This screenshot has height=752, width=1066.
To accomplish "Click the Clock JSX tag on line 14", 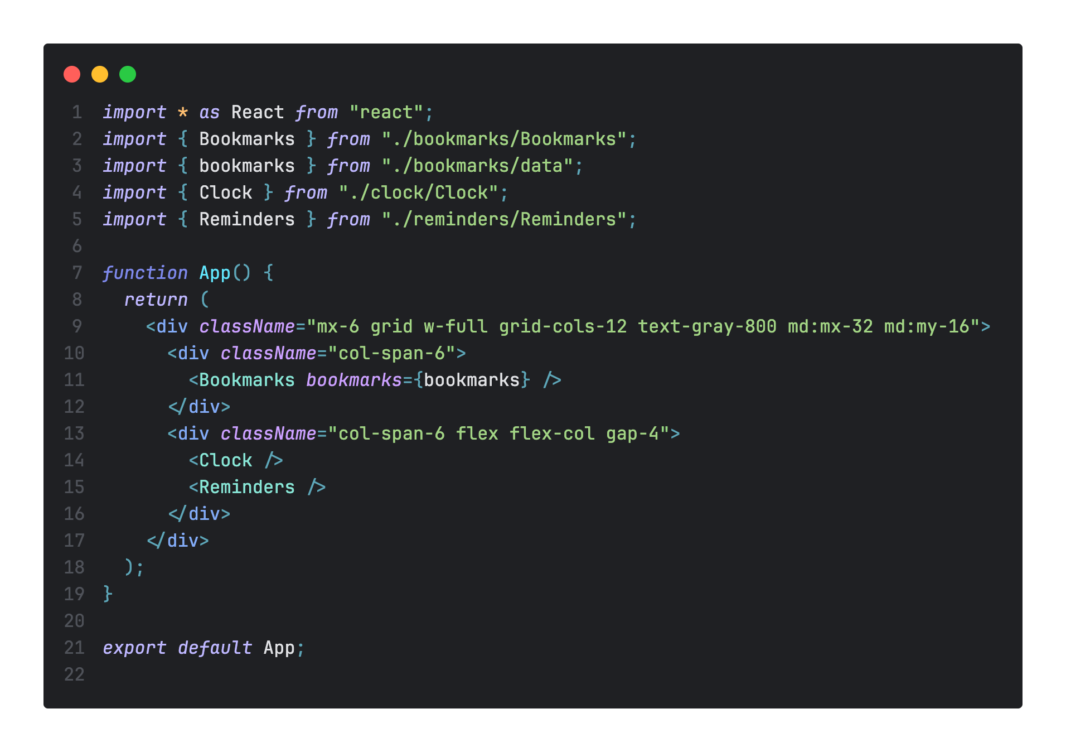I will (x=226, y=460).
